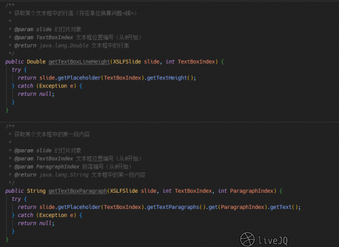Click XSLFSlide in the getTextBoxParagraph signature
This screenshot has width=339, height=247.
click(x=124, y=191)
